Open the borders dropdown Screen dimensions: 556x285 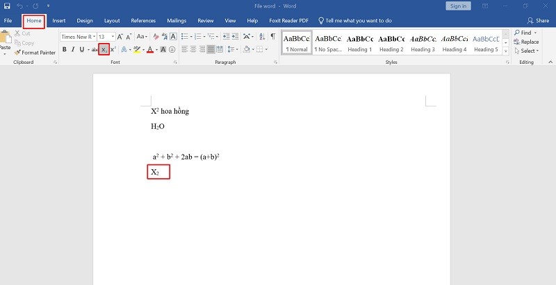pyautogui.click(x=266, y=49)
